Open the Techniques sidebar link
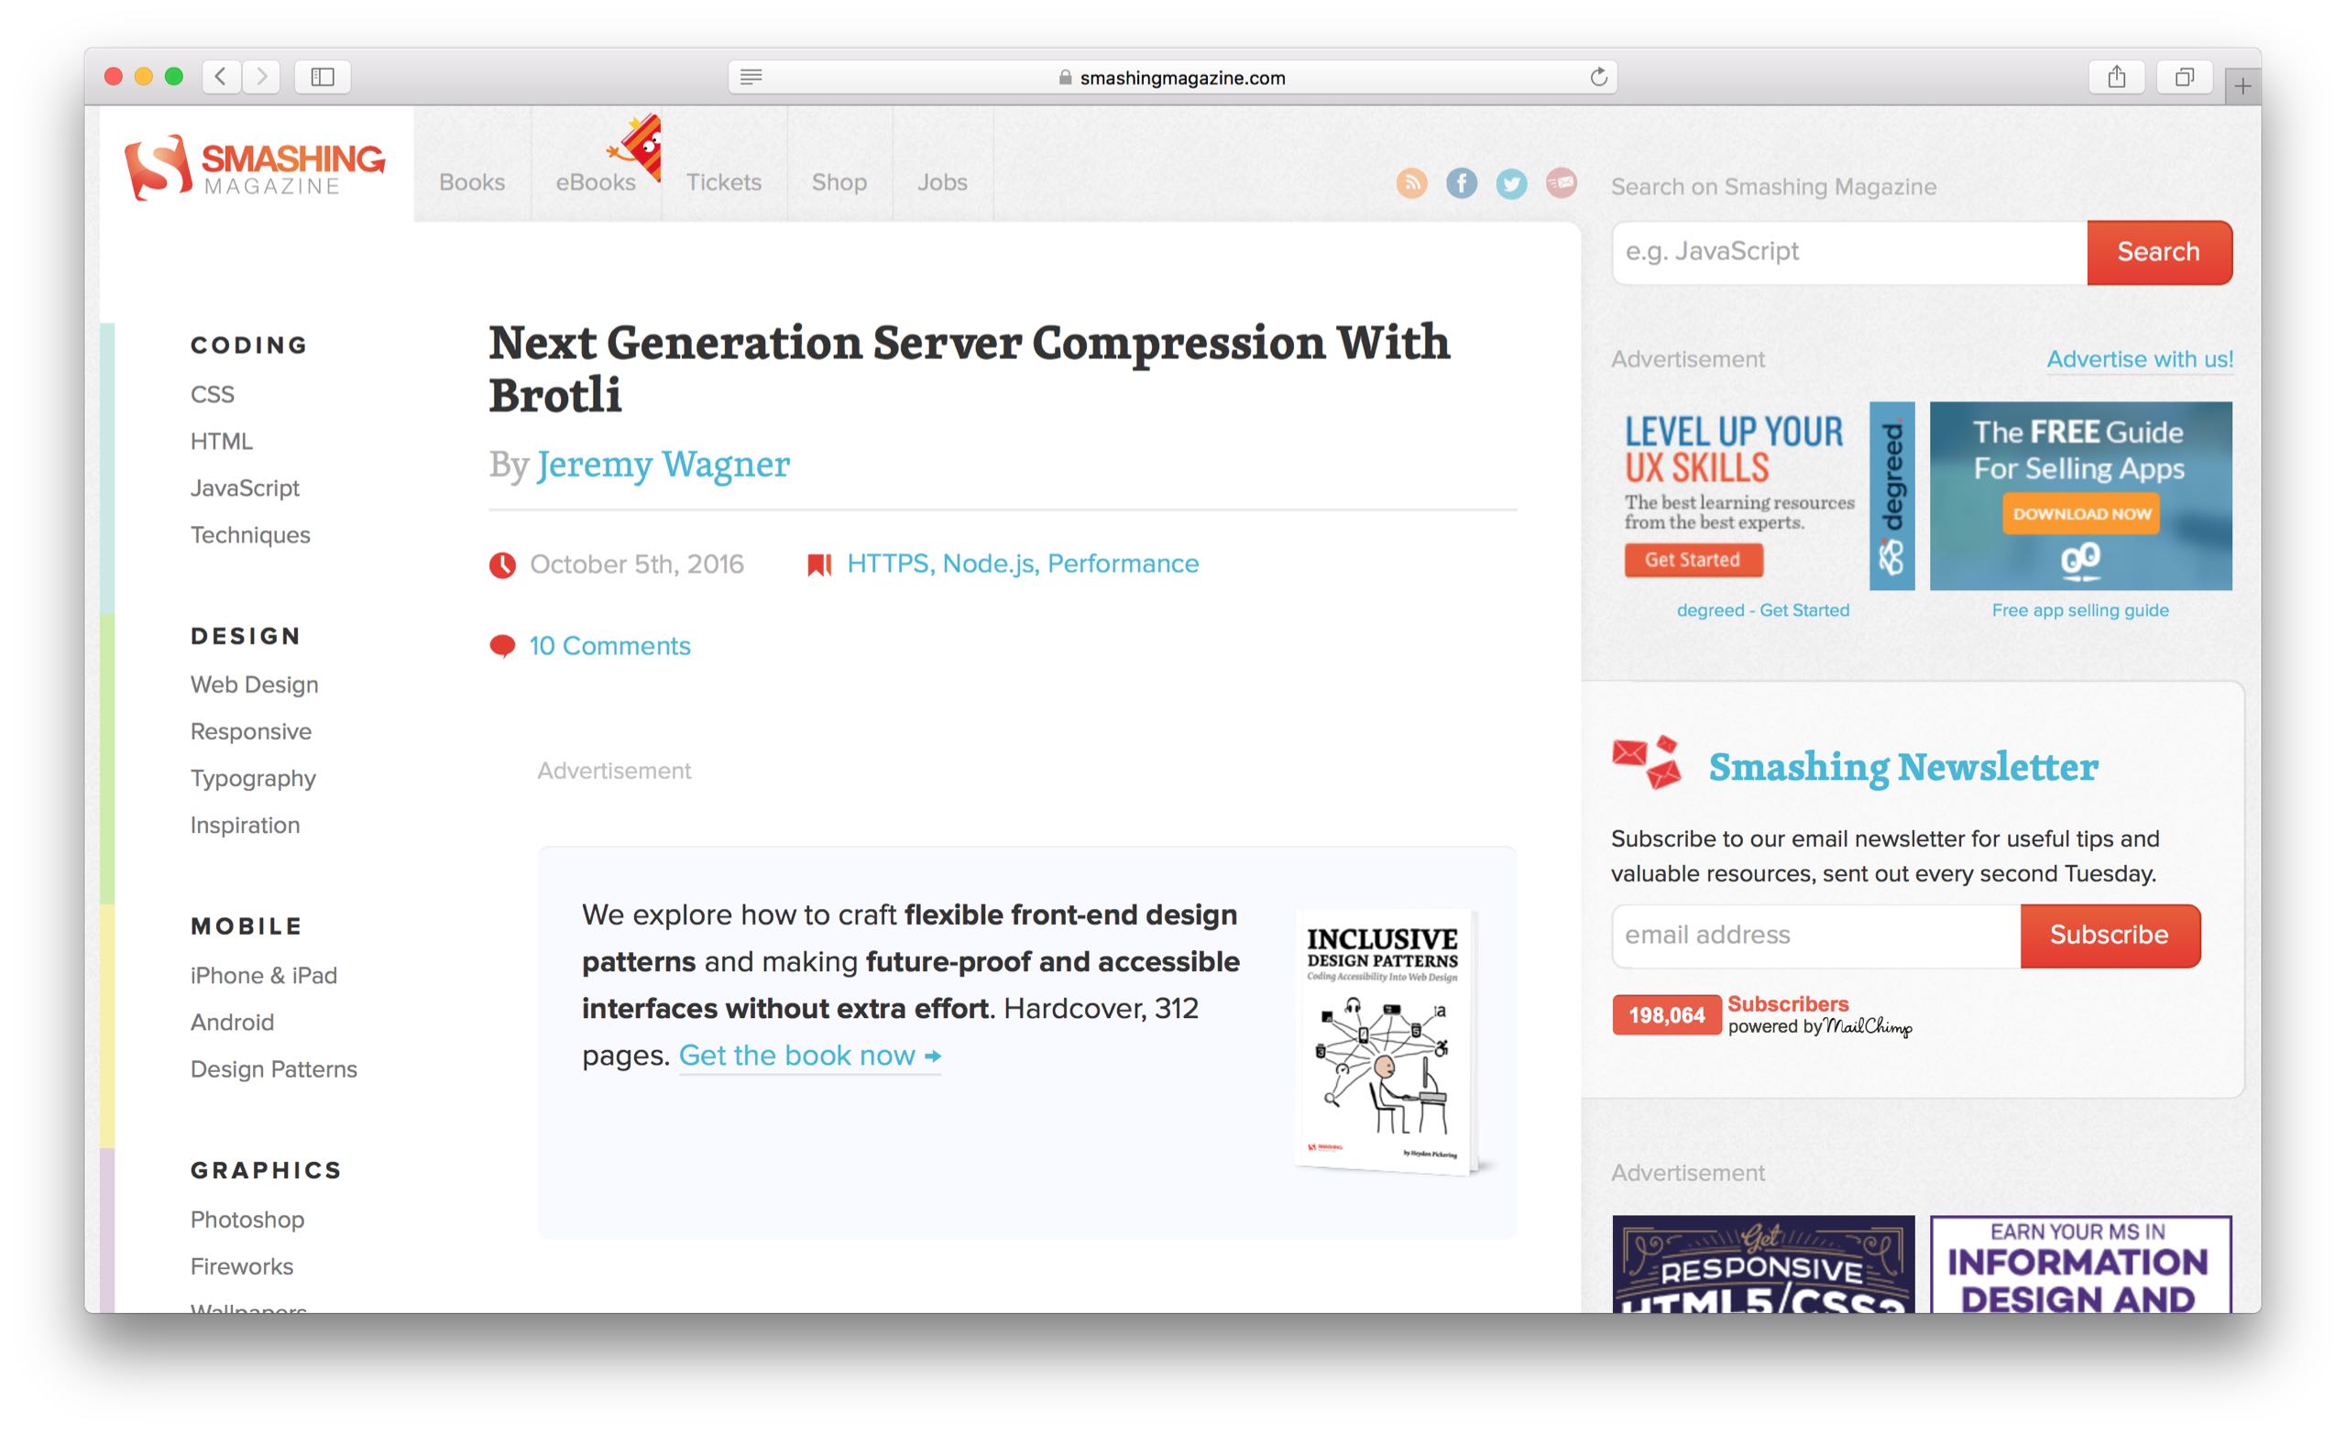Screen dimensions: 2346x1434 250,535
